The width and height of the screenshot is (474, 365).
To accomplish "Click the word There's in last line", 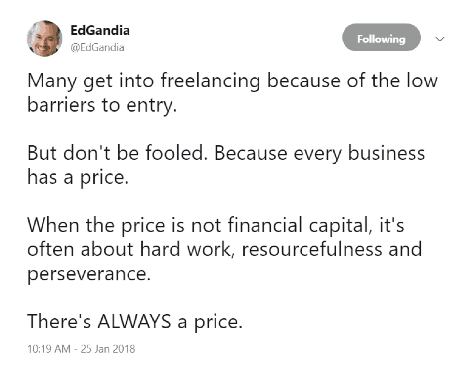I will pos(59,321).
